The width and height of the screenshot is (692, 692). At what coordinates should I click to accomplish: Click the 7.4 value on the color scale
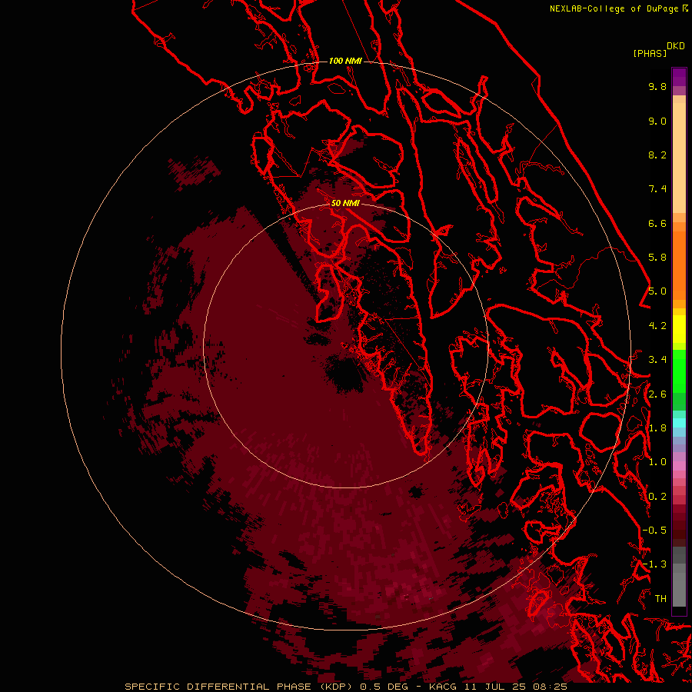(x=657, y=189)
